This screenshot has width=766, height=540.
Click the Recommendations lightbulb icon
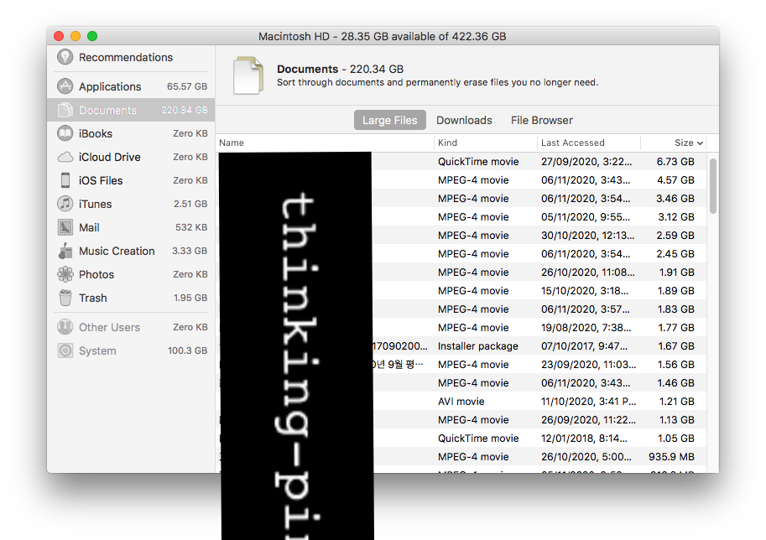[65, 57]
